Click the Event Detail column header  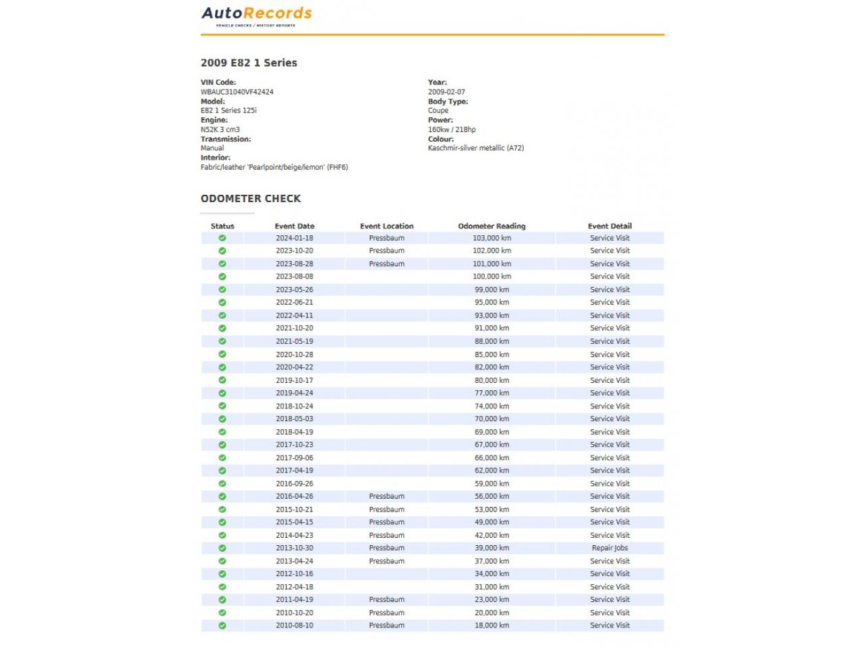coord(609,226)
